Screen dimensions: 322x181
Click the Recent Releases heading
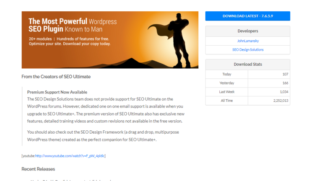coord(38,169)
